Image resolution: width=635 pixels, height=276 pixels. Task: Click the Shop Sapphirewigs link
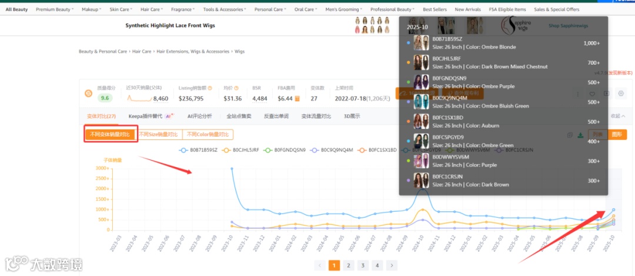tap(568, 25)
